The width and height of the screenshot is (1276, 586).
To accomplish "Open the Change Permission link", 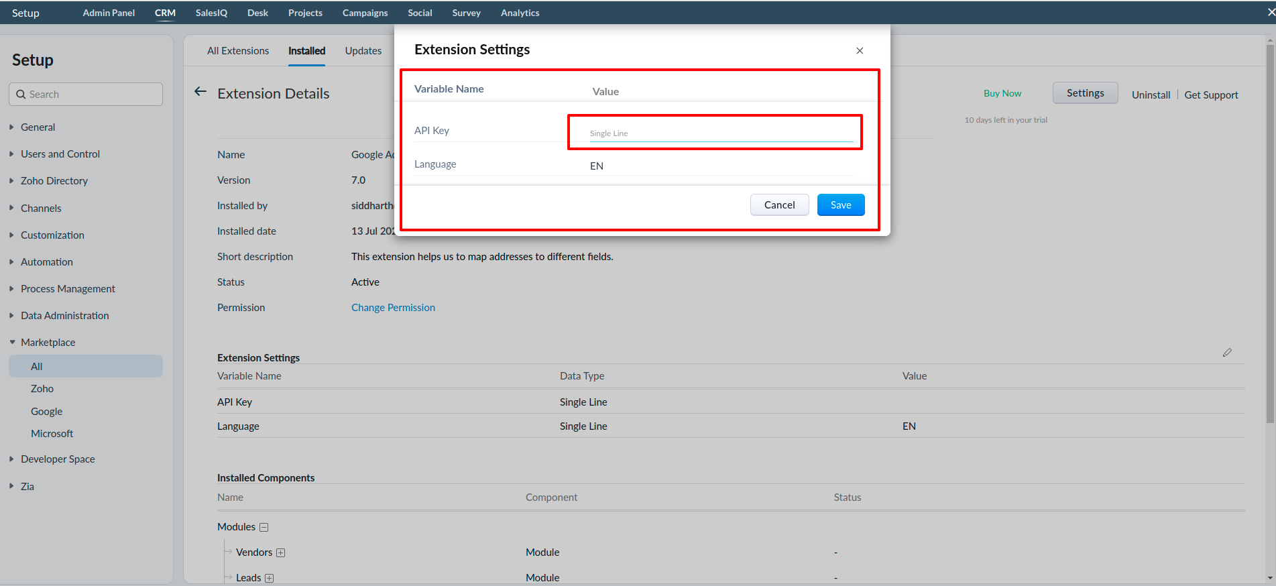I will (393, 308).
